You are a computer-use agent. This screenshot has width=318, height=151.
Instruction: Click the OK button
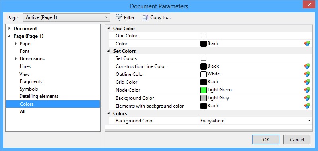[266, 139]
